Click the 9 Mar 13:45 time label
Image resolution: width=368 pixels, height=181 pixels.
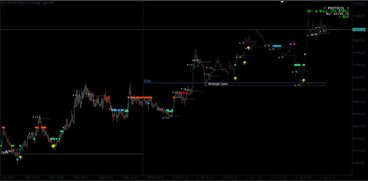coord(56,178)
